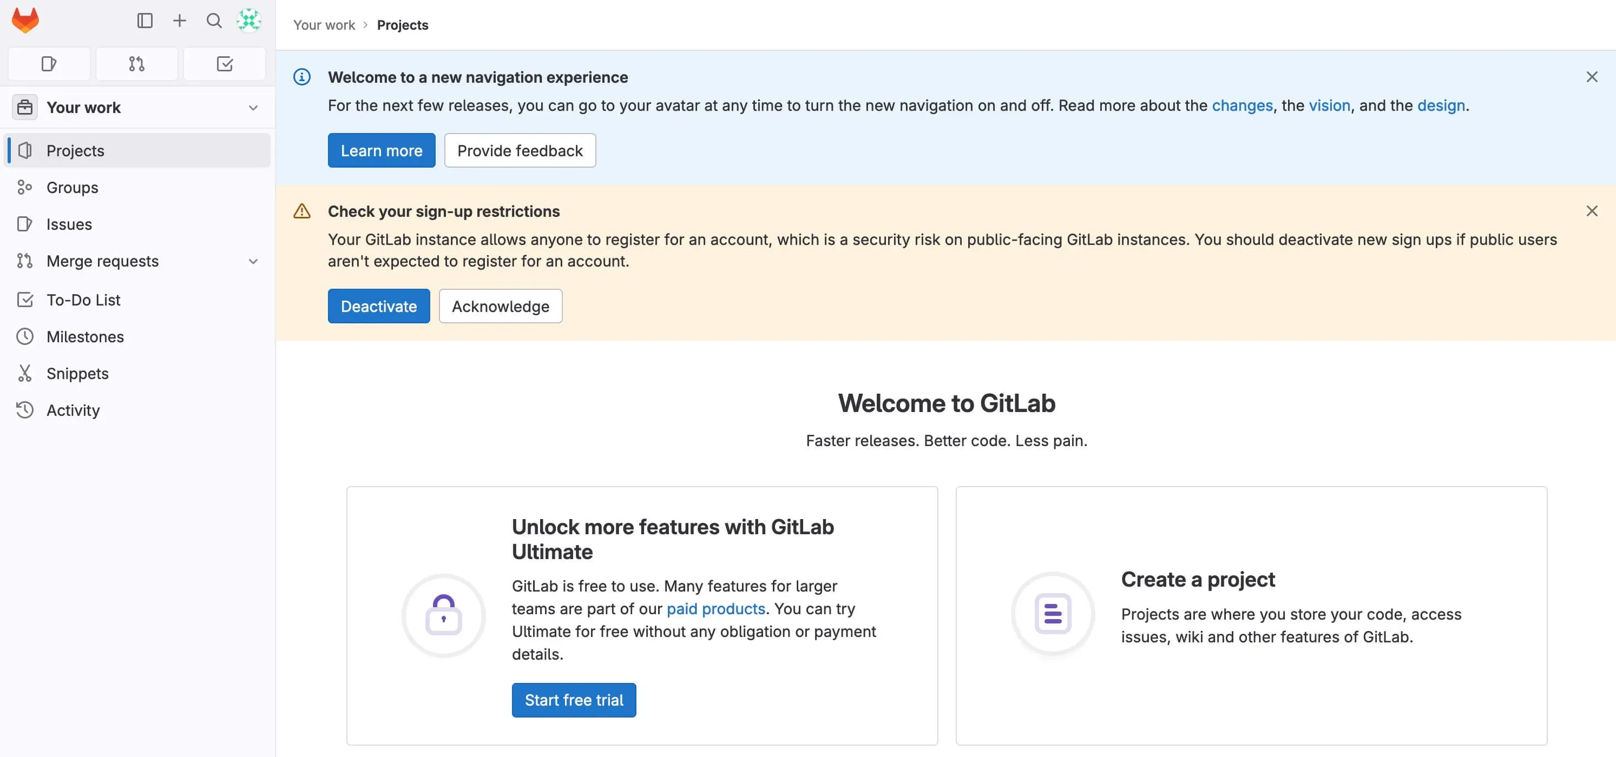Click Unlock more features with GitLab Ultimate heading

673,539
